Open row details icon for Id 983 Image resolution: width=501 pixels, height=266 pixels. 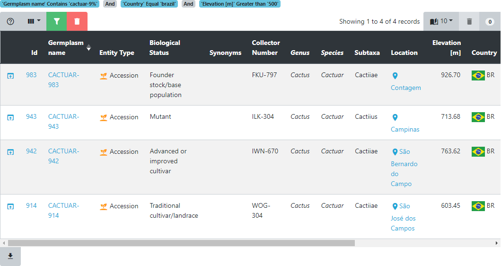pos(10,76)
